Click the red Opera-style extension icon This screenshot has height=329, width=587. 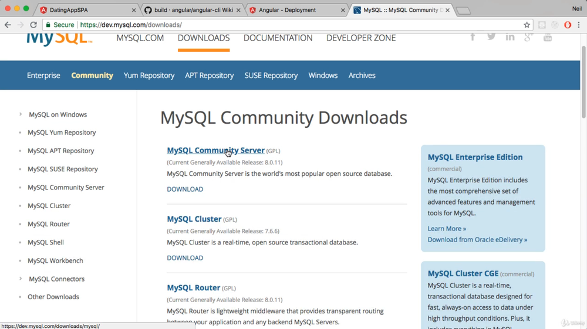click(x=568, y=25)
